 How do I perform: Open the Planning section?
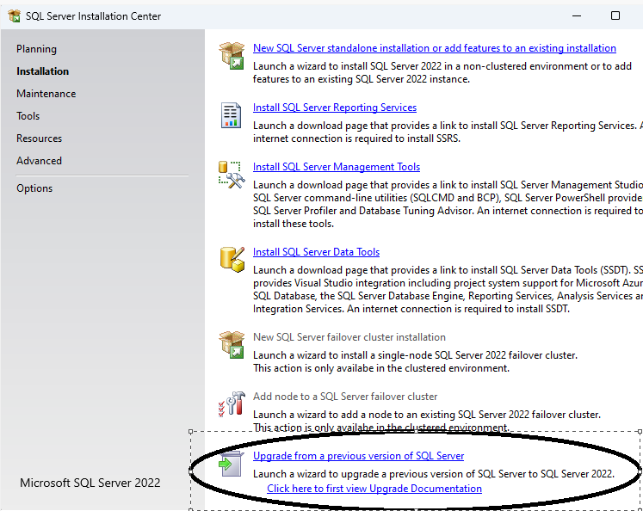(x=36, y=49)
